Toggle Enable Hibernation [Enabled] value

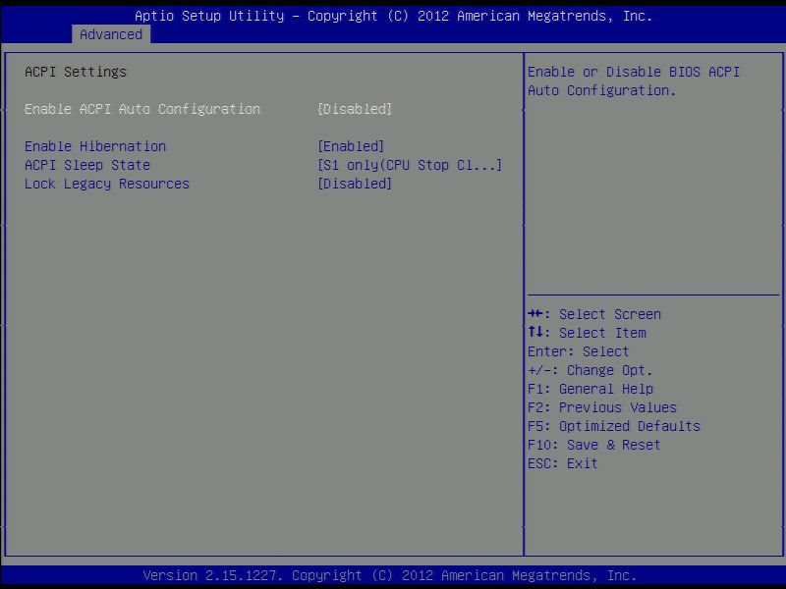351,146
